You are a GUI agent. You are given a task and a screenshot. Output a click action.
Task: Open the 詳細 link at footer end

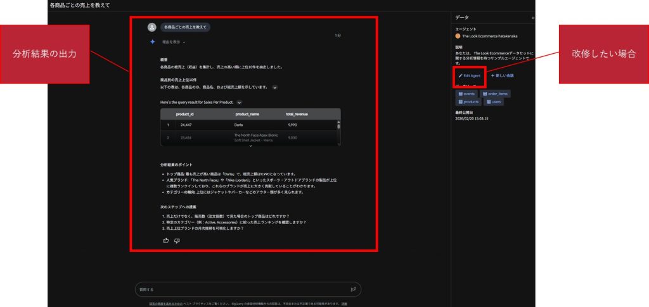click(344, 304)
